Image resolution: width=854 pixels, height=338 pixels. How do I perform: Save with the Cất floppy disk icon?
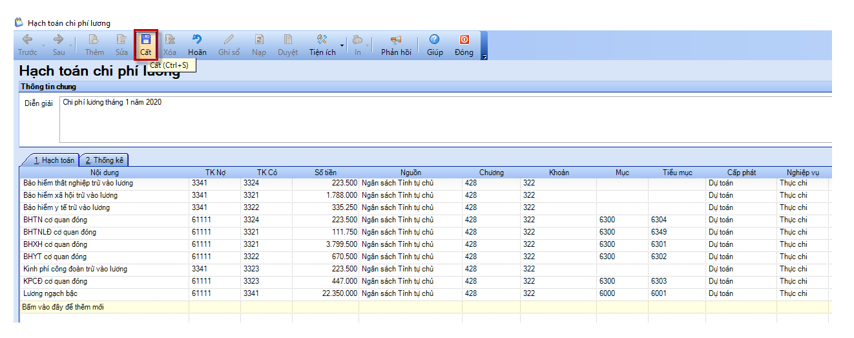[x=146, y=39]
